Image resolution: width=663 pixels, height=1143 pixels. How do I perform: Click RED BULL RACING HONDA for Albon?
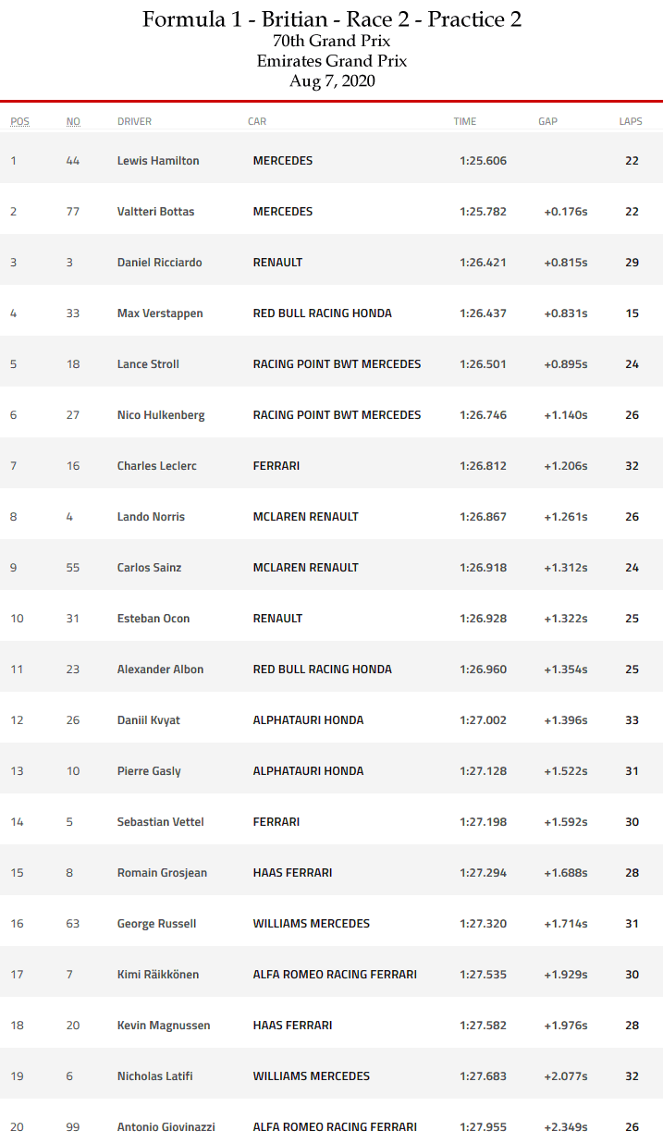(322, 670)
